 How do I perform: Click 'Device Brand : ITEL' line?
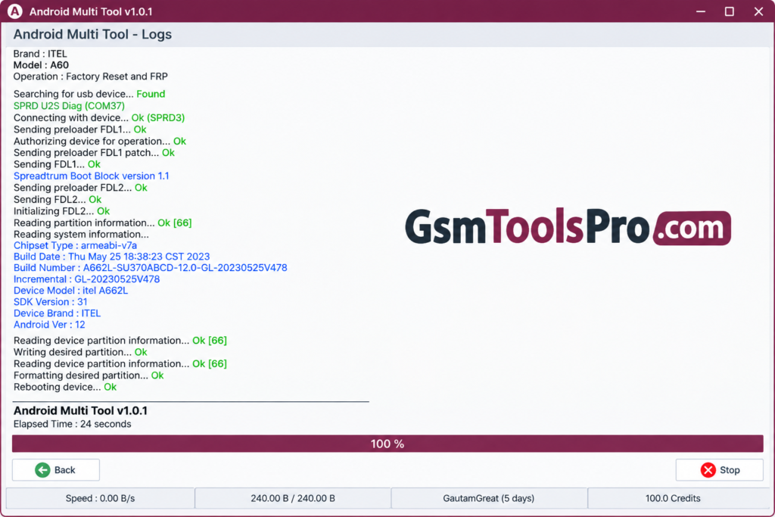tap(57, 313)
